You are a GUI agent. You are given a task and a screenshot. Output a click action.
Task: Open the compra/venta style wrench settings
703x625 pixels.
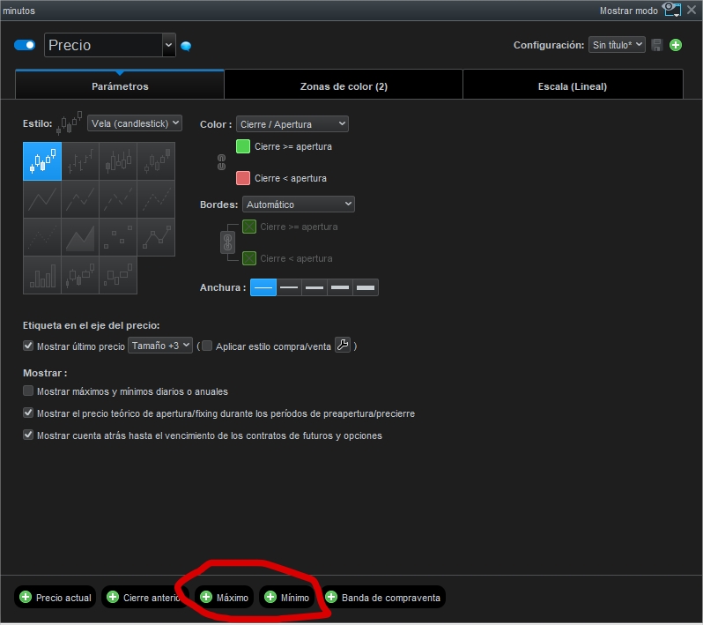343,345
